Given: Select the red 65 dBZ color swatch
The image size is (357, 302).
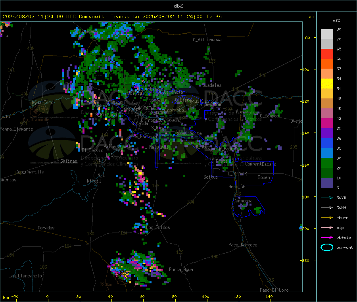Looking at the screenshot, I should pos(327,54).
